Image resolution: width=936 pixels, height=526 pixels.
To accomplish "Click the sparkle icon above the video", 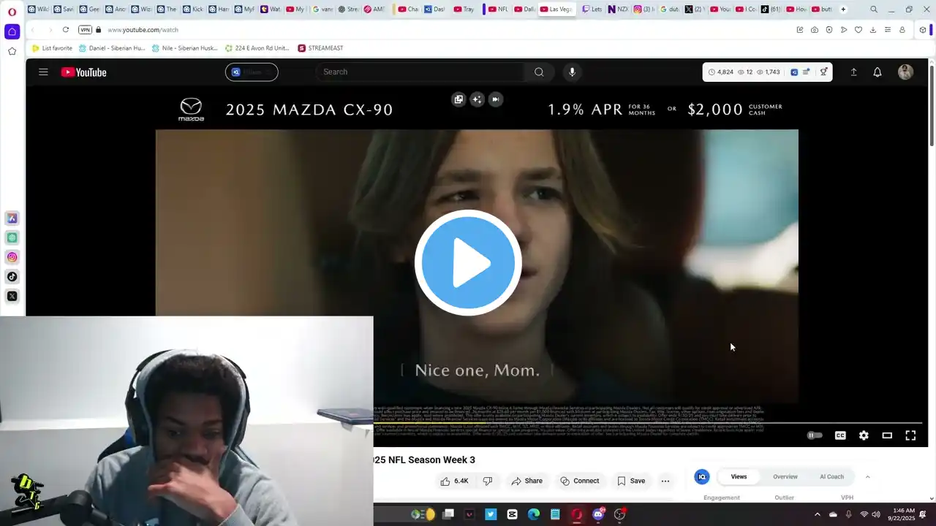I will pos(477,99).
